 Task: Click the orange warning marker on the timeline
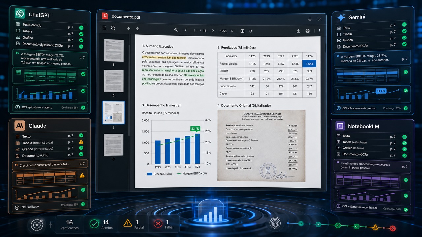375,227
